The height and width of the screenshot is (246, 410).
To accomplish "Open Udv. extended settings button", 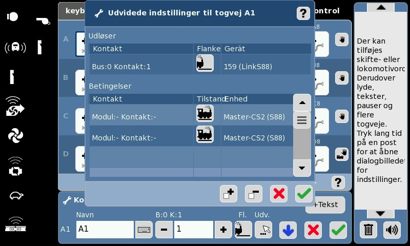I will click(x=263, y=230).
